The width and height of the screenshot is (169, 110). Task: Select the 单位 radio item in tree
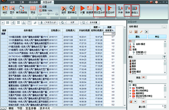pyautogui.click(x=130, y=85)
